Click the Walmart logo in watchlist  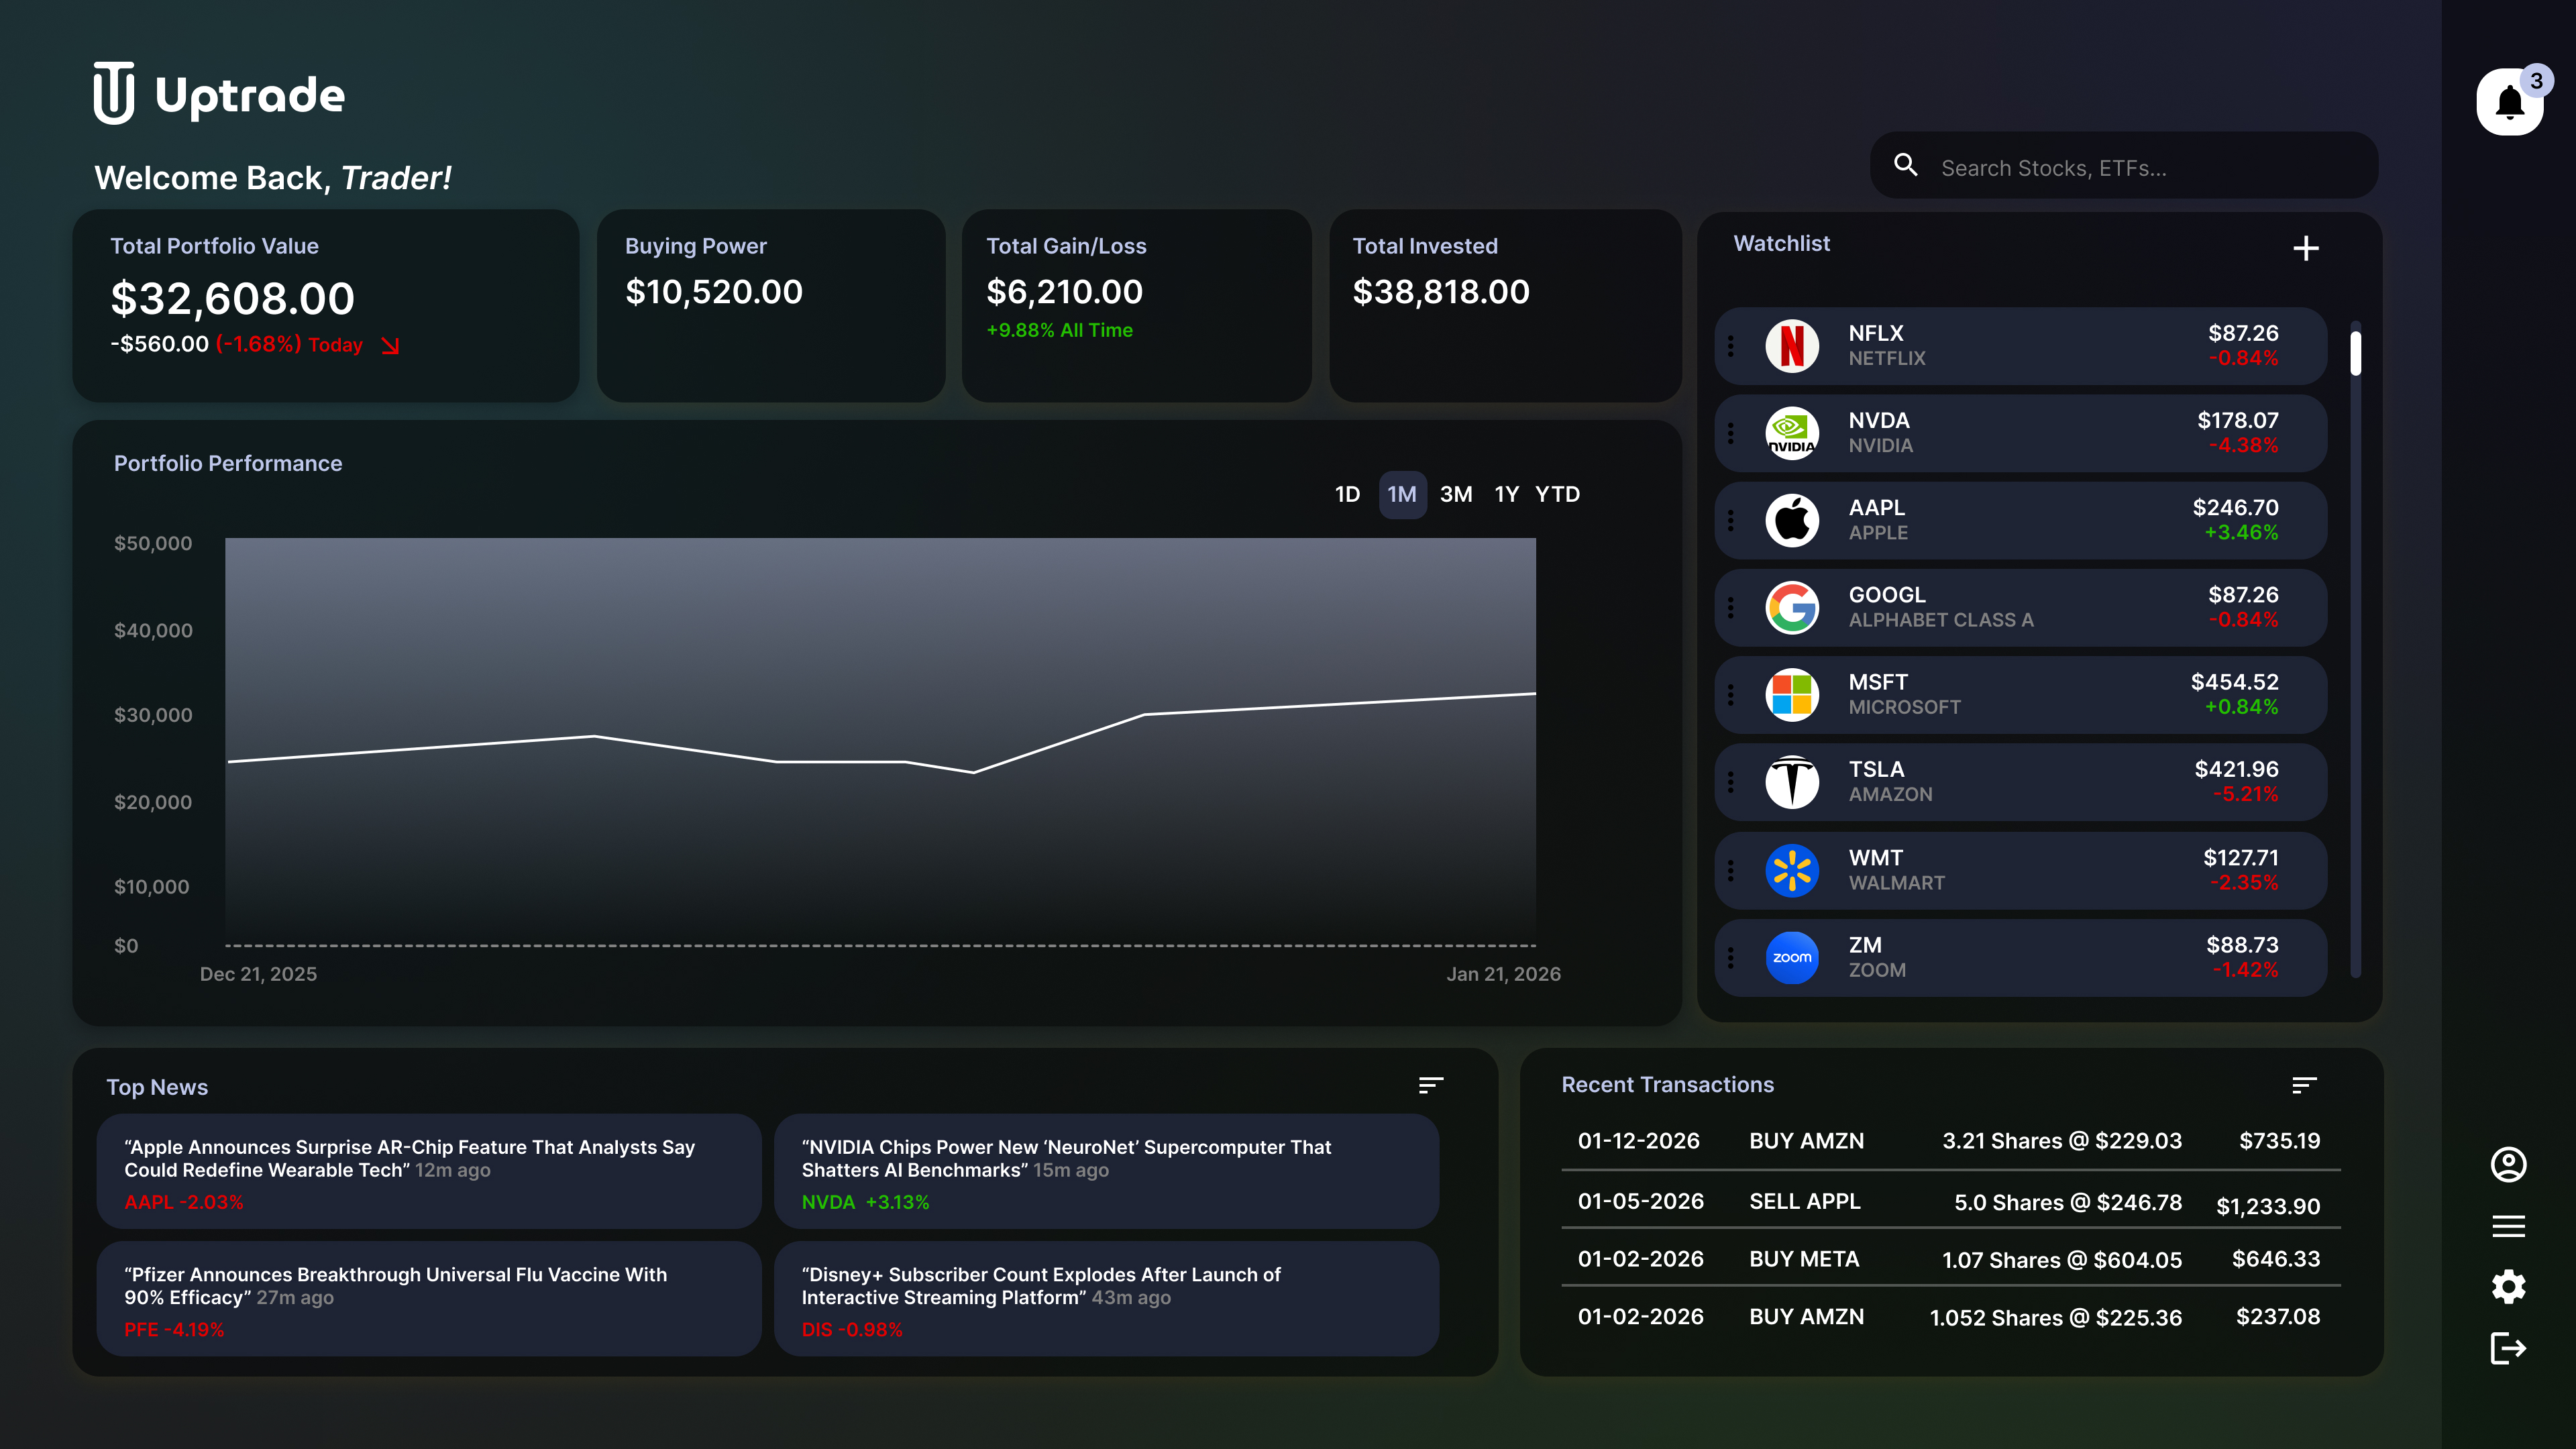click(1792, 870)
